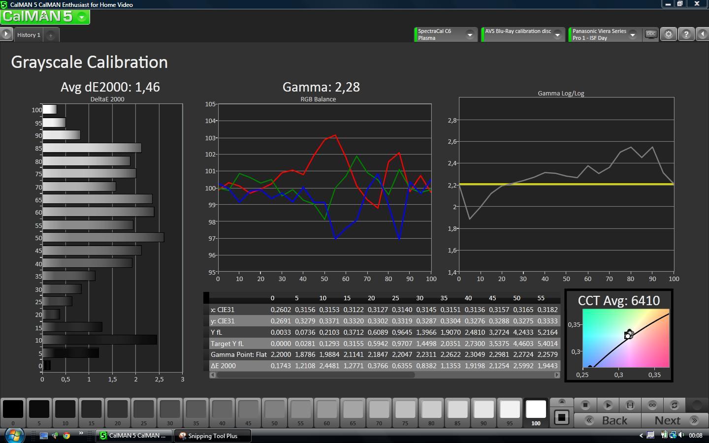This screenshot has width=709, height=443.
Task: Open the help question mark button
Action: click(x=686, y=34)
